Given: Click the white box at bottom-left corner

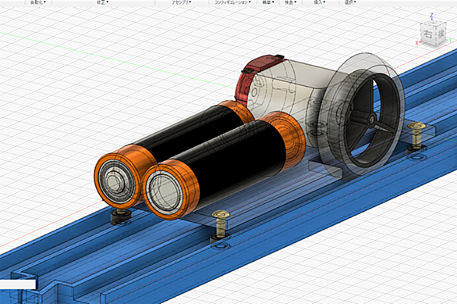Looking at the screenshot, I should pyautogui.click(x=18, y=284).
